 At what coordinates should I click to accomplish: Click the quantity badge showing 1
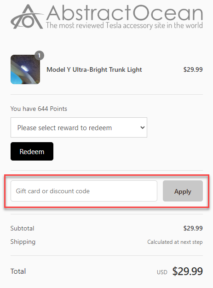point(39,55)
